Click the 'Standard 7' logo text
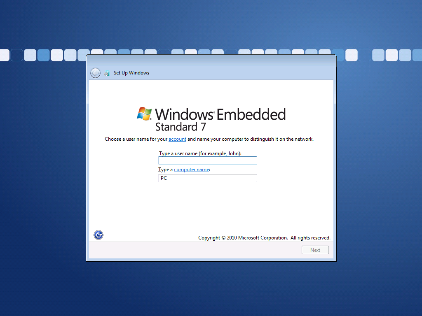The image size is (422, 316). point(181,127)
